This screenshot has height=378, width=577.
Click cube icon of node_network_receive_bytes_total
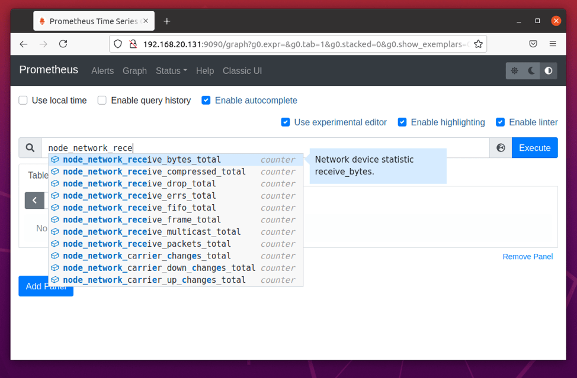tap(55, 160)
